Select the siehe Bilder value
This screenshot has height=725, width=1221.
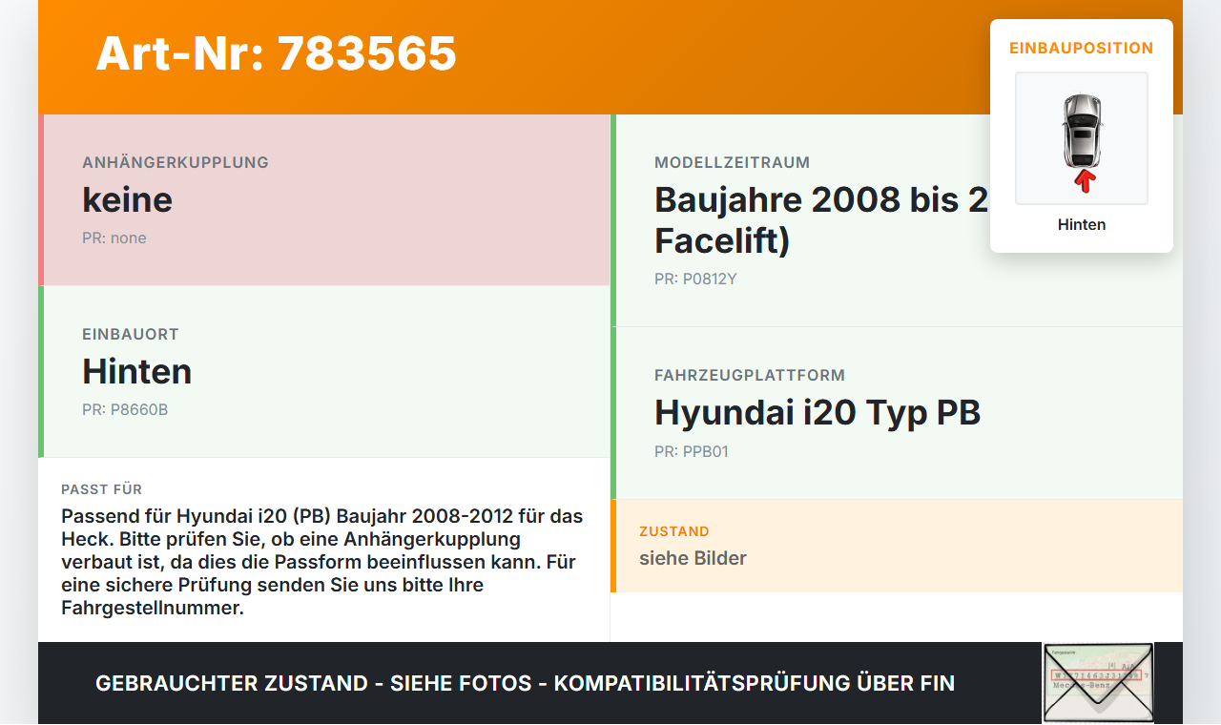(x=693, y=558)
